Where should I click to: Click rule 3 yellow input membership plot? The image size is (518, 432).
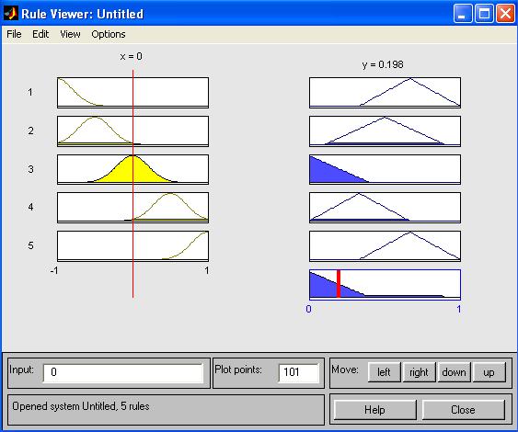coord(132,170)
